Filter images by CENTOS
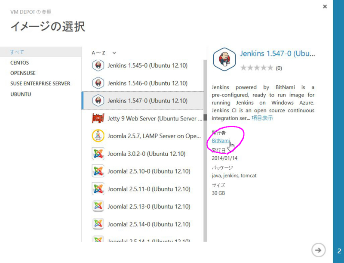Image resolution: width=344 pixels, height=263 pixels. point(19,62)
